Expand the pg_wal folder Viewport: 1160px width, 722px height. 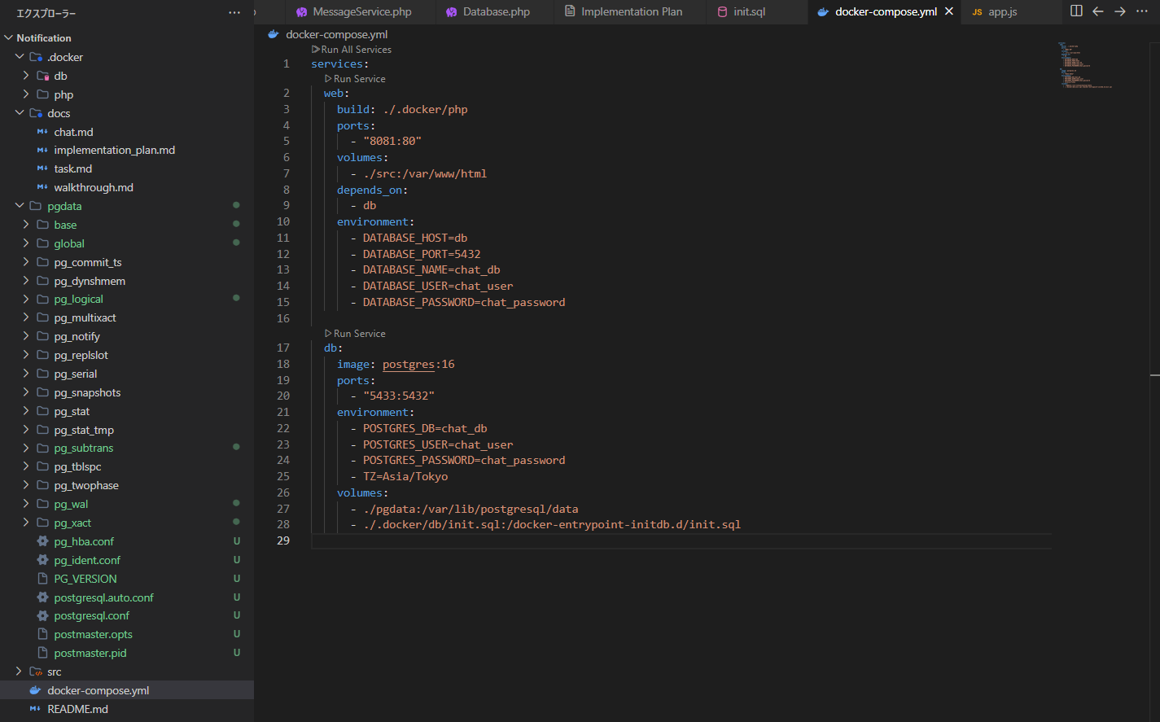pyautogui.click(x=26, y=504)
